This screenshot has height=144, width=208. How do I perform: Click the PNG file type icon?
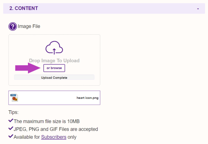14,98
